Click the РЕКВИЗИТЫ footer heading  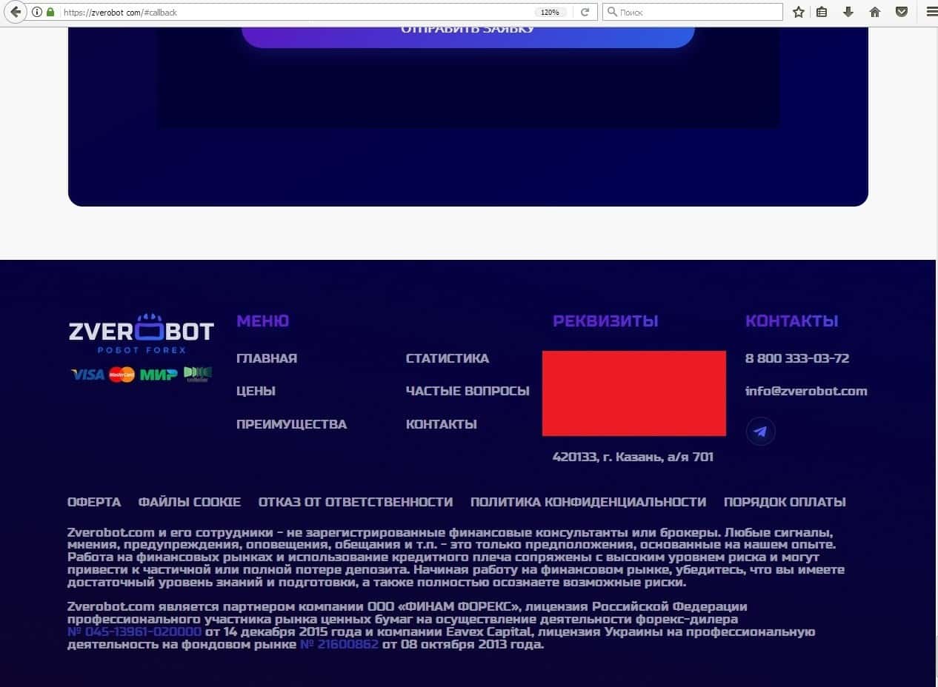605,321
